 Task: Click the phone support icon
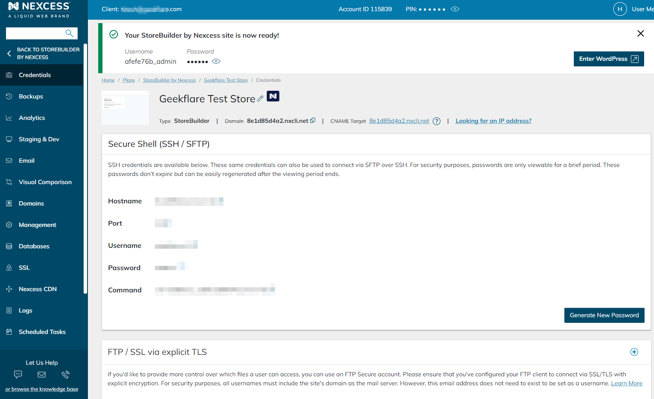coord(66,375)
